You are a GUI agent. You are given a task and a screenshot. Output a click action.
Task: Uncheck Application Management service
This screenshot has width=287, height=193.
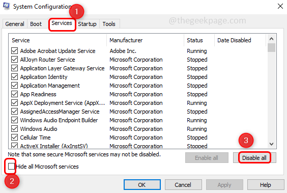tap(14, 86)
